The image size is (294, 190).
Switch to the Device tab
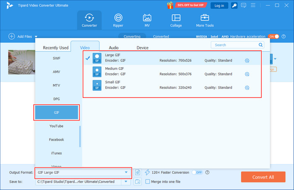(x=142, y=48)
